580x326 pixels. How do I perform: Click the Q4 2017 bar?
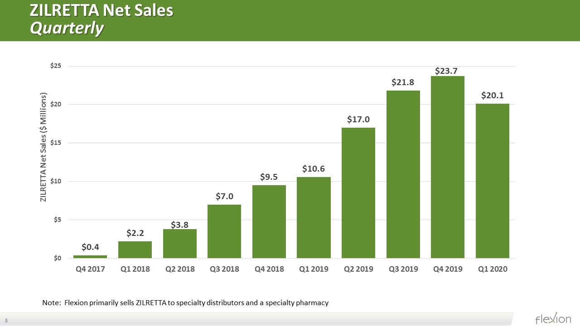[x=90, y=257]
